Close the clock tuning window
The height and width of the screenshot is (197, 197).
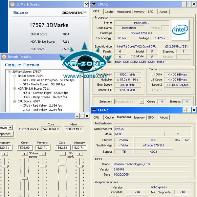click(x=87, y=116)
